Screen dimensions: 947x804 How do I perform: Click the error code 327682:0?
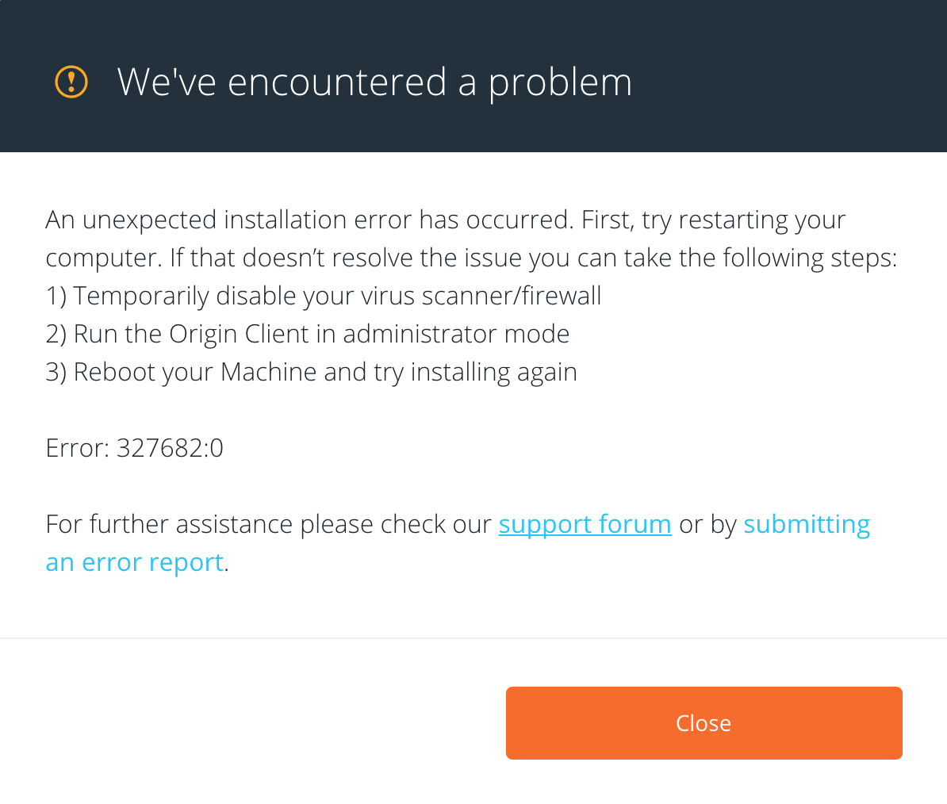pyautogui.click(x=170, y=448)
